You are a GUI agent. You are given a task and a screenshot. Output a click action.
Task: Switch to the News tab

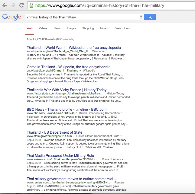(x=57, y=28)
